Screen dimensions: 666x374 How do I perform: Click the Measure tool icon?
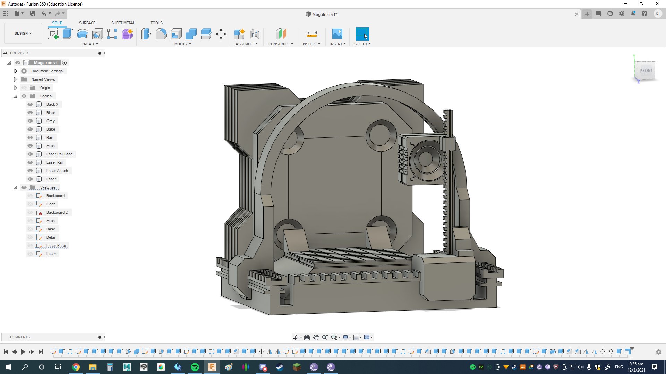pos(311,34)
